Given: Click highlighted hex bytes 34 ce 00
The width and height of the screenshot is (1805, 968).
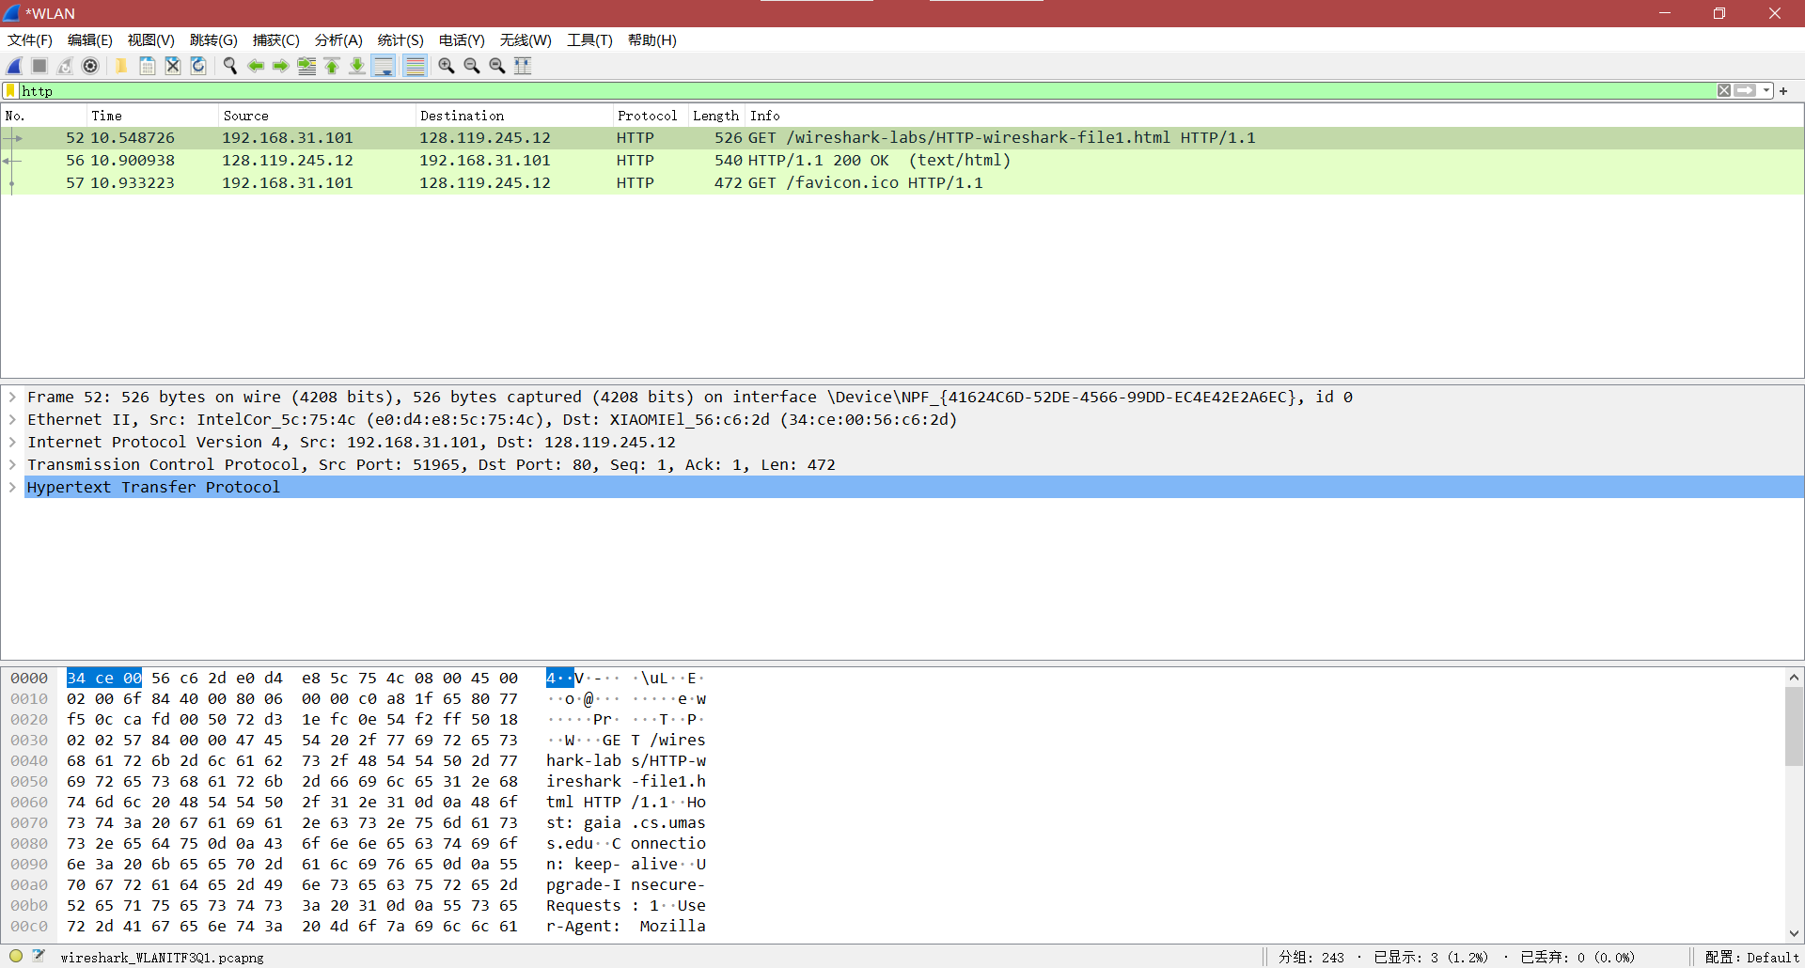Looking at the screenshot, I should (x=104, y=679).
